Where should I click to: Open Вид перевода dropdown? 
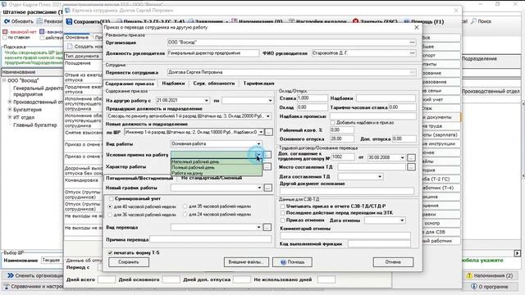pos(258,228)
